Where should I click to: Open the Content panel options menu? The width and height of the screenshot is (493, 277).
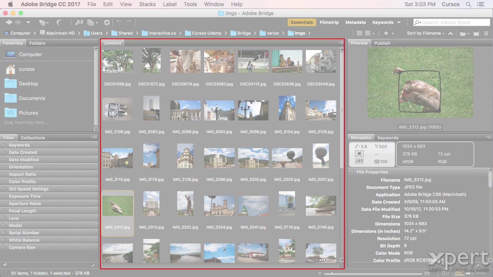(x=341, y=43)
